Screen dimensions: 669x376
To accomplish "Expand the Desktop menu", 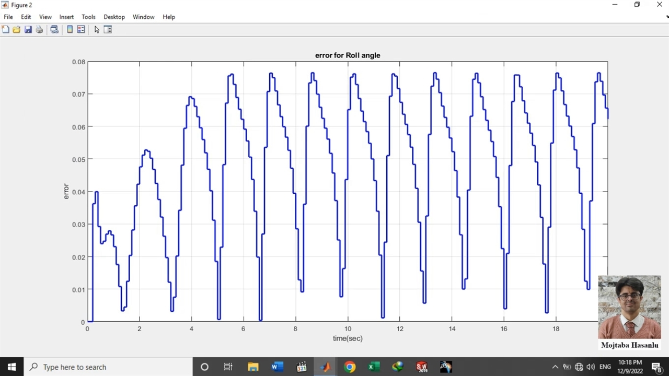I will tap(114, 17).
